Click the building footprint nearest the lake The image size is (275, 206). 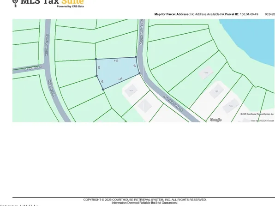coord(206,73)
